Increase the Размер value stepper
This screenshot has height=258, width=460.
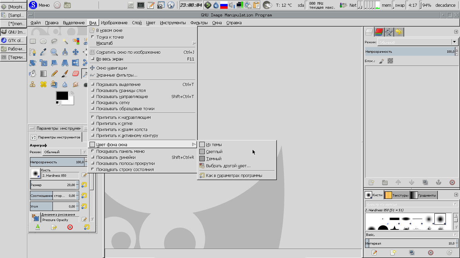pyautogui.click(x=77, y=183)
